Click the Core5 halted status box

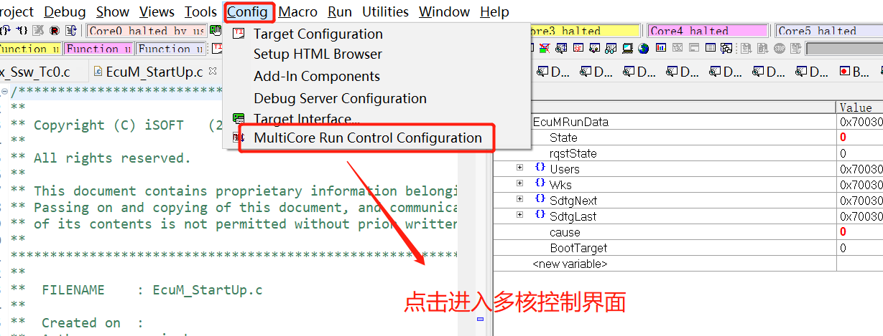click(x=830, y=31)
